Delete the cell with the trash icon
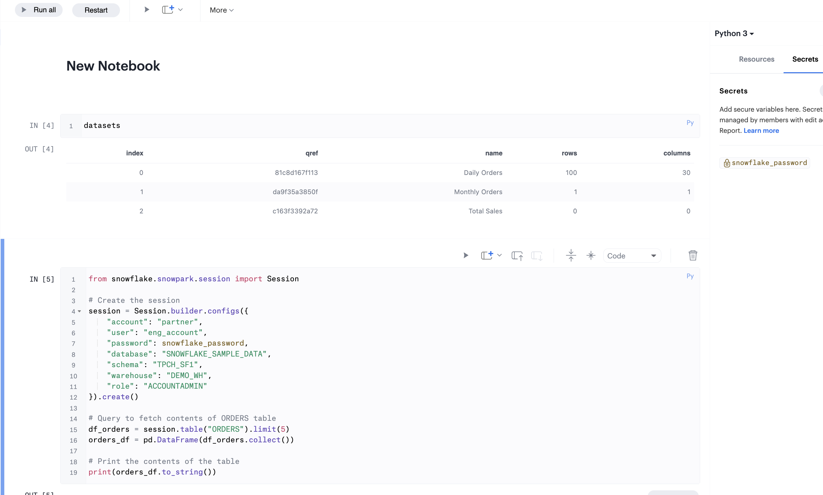The height and width of the screenshot is (495, 823). coord(692,255)
